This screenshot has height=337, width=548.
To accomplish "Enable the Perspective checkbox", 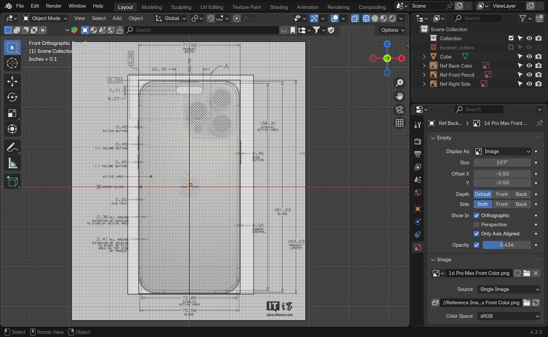I will (x=476, y=225).
